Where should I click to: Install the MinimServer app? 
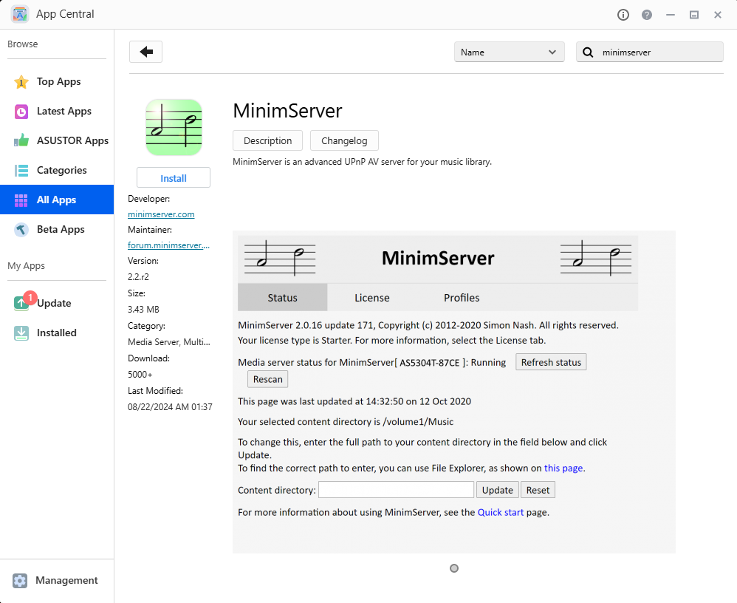[174, 178]
